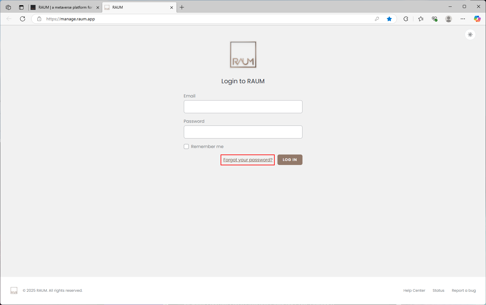Open the Help Center footer link

pyautogui.click(x=414, y=291)
